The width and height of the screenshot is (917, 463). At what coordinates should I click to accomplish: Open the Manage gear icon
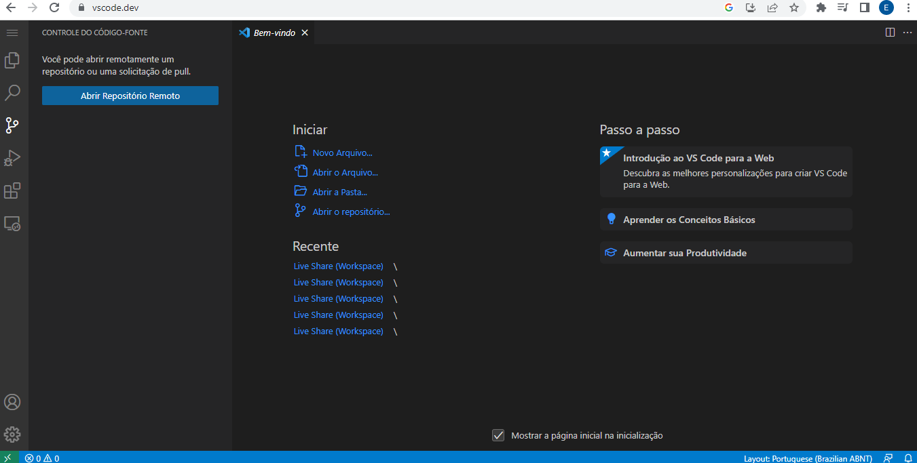pyautogui.click(x=12, y=435)
